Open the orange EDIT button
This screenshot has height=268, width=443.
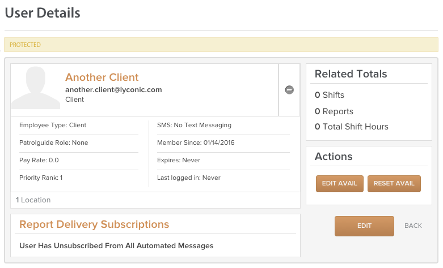tap(364, 226)
